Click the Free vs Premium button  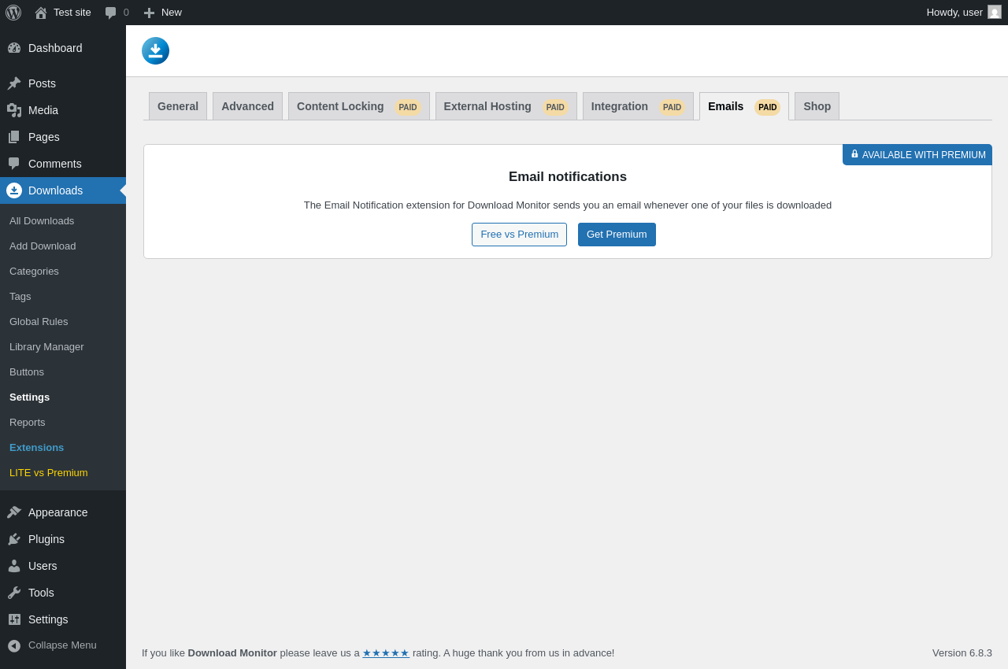[x=519, y=235]
